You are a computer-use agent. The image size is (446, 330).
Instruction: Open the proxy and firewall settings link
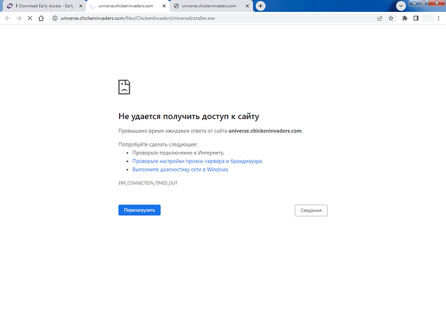pyautogui.click(x=198, y=161)
